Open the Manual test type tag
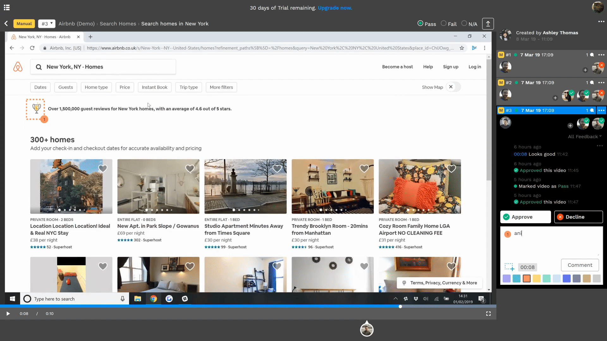This screenshot has width=607, height=341. pos(24,24)
